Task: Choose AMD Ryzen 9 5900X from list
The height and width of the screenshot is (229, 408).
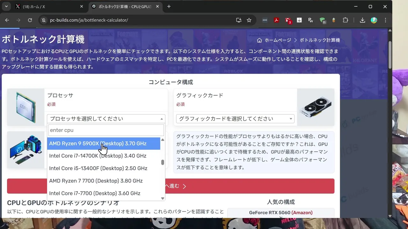Action: point(104,143)
